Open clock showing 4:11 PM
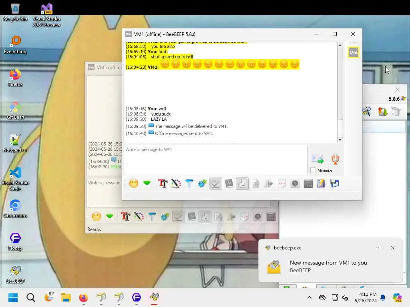The width and height of the screenshot is (410, 307). coord(366,297)
